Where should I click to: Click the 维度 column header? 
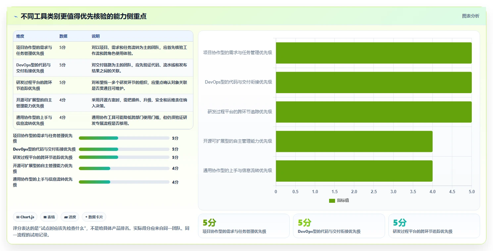pyautogui.click(x=20, y=36)
